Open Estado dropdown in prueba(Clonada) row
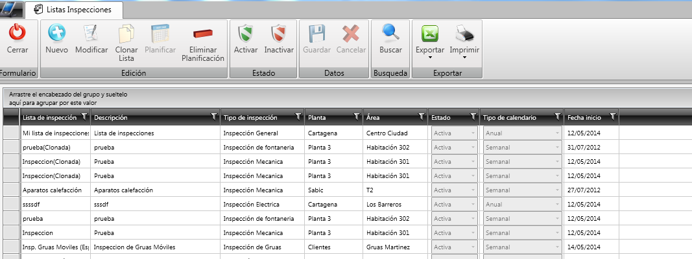This screenshot has height=259, width=692. (454, 147)
